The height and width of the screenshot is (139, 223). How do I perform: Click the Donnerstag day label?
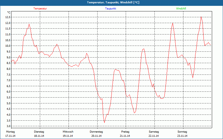96,132
